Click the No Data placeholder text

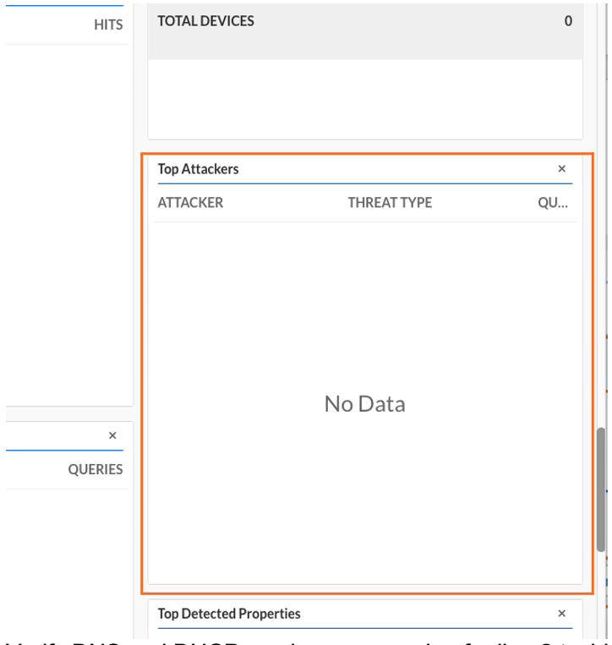[x=364, y=404]
